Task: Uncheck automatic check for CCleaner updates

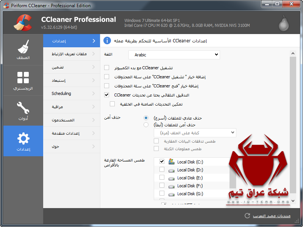Action: click(x=106, y=95)
